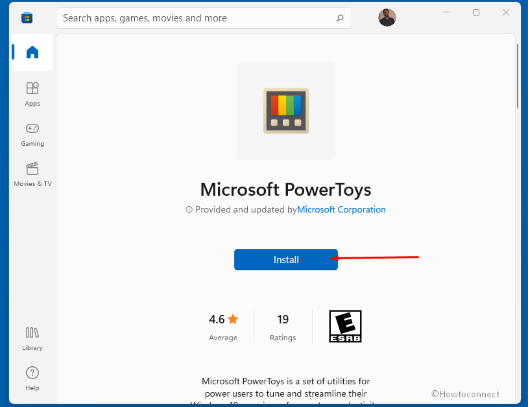Screen dimensions: 528x407
Task: Click the ESRB Everyone rating badge
Action: coord(345,326)
